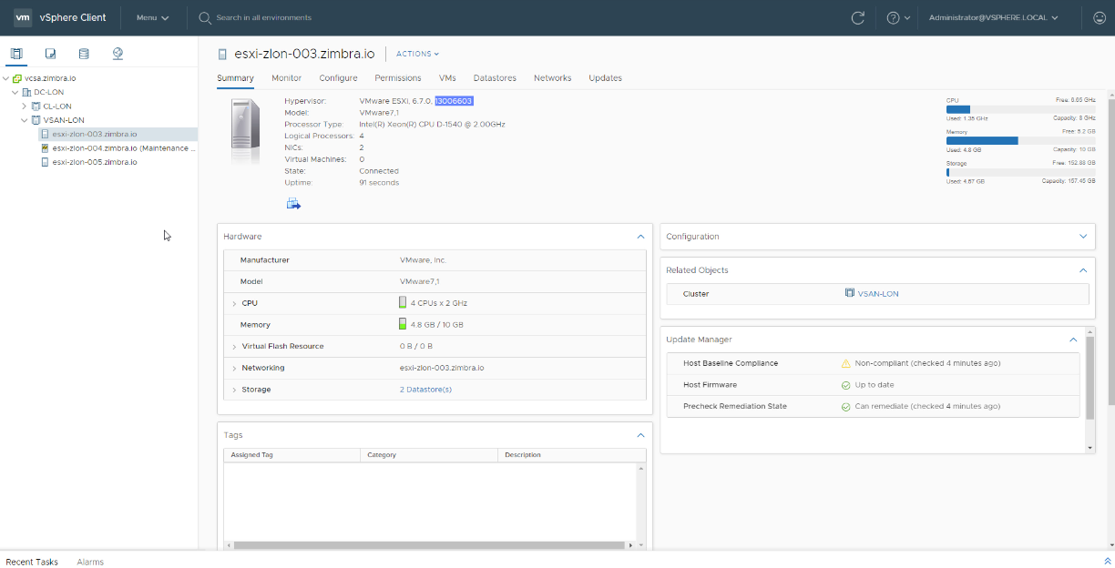
Task: Open Networking inventory view icon
Action: 118,54
